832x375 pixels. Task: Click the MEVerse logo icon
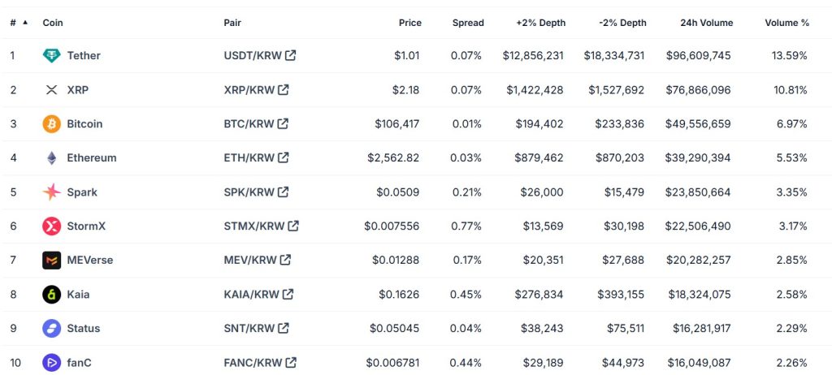click(52, 261)
